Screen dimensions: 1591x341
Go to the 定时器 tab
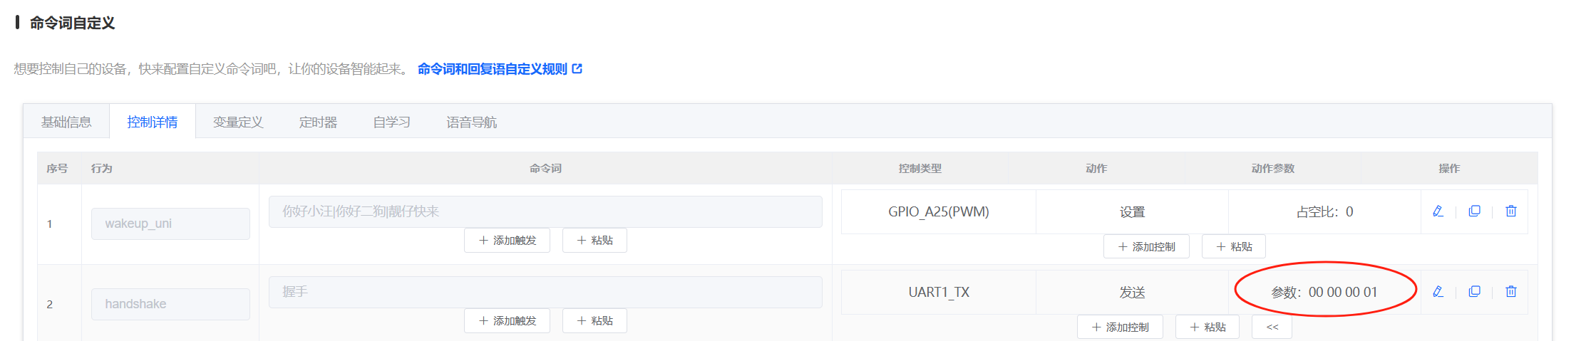pyautogui.click(x=318, y=122)
